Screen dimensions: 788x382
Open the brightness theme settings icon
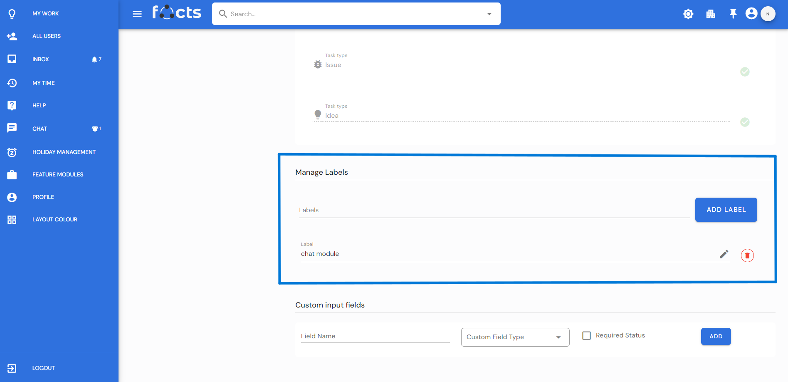(x=688, y=14)
